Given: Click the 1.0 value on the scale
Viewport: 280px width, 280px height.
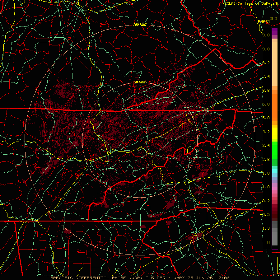Looking at the screenshot, I should (266, 187).
